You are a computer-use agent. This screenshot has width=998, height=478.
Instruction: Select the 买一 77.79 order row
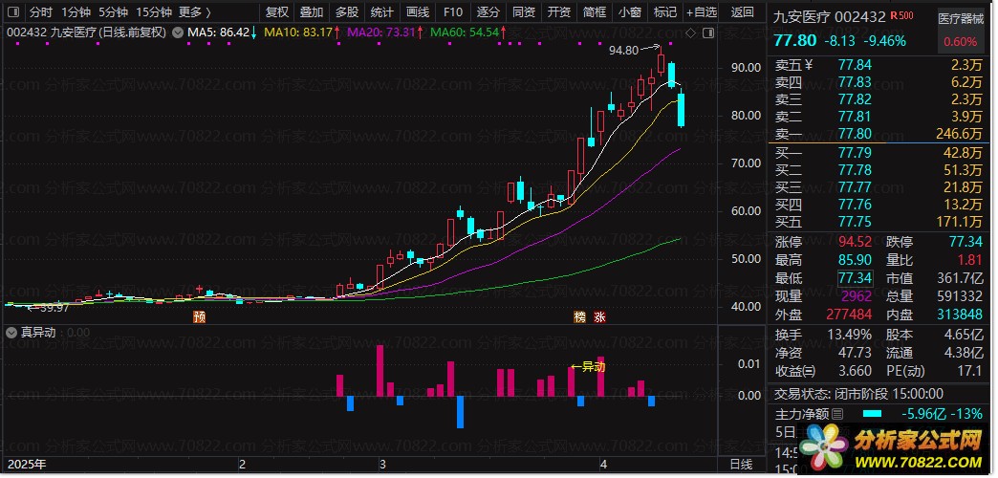coord(879,153)
